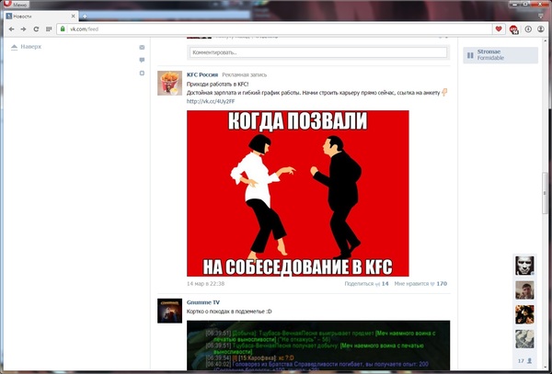This screenshot has height=374, width=552.
Task: Click the Комментировать comment field
Action: click(x=318, y=52)
